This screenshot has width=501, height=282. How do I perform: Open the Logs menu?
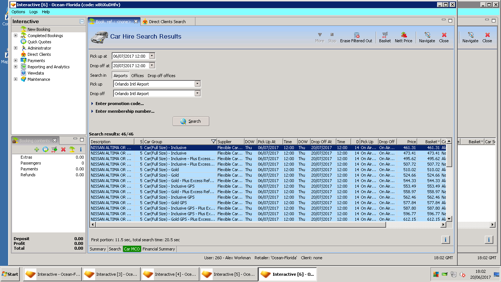(x=33, y=12)
